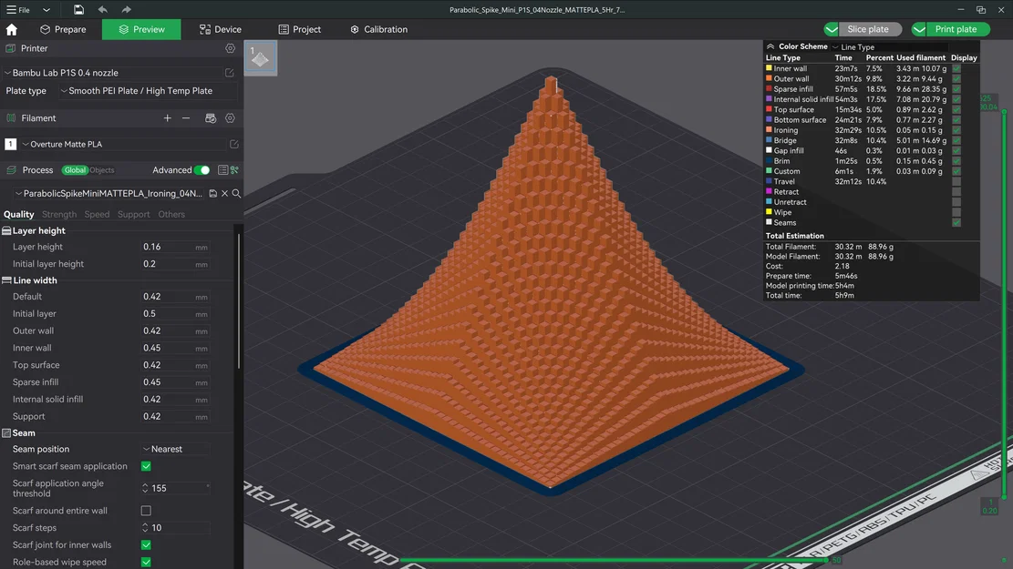Add a filament with the plus icon
1013x569 pixels.
(167, 118)
